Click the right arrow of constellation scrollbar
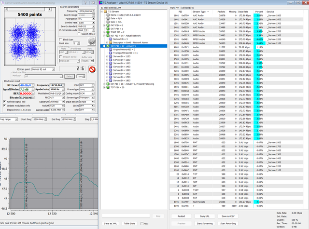Screen dimensions: 309x229 [x=50, y=9]
